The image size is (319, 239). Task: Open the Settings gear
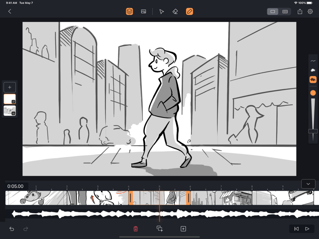click(310, 11)
